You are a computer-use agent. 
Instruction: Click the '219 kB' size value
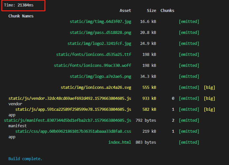(149, 131)
